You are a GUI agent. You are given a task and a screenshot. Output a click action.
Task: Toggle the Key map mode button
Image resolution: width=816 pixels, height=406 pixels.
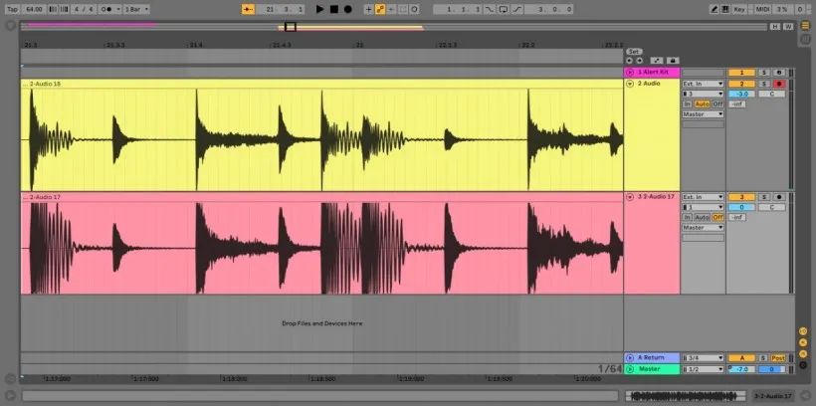coord(739,9)
